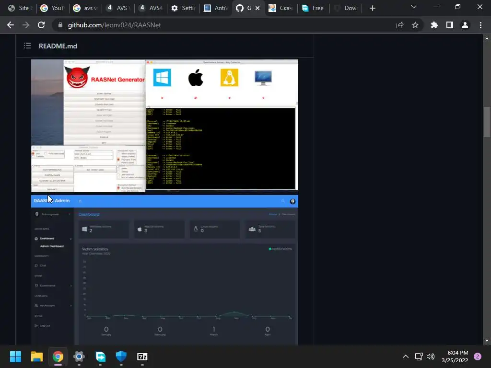The width and height of the screenshot is (491, 368).
Task: Click the page scrollbar up arrow
Action: (x=487, y=38)
